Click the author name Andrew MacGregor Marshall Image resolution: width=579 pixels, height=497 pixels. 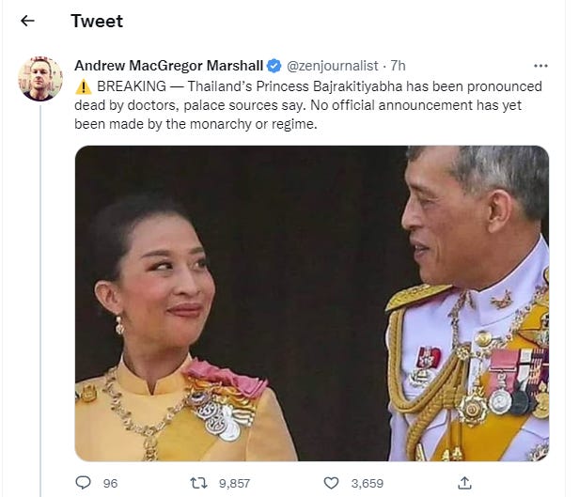point(168,66)
